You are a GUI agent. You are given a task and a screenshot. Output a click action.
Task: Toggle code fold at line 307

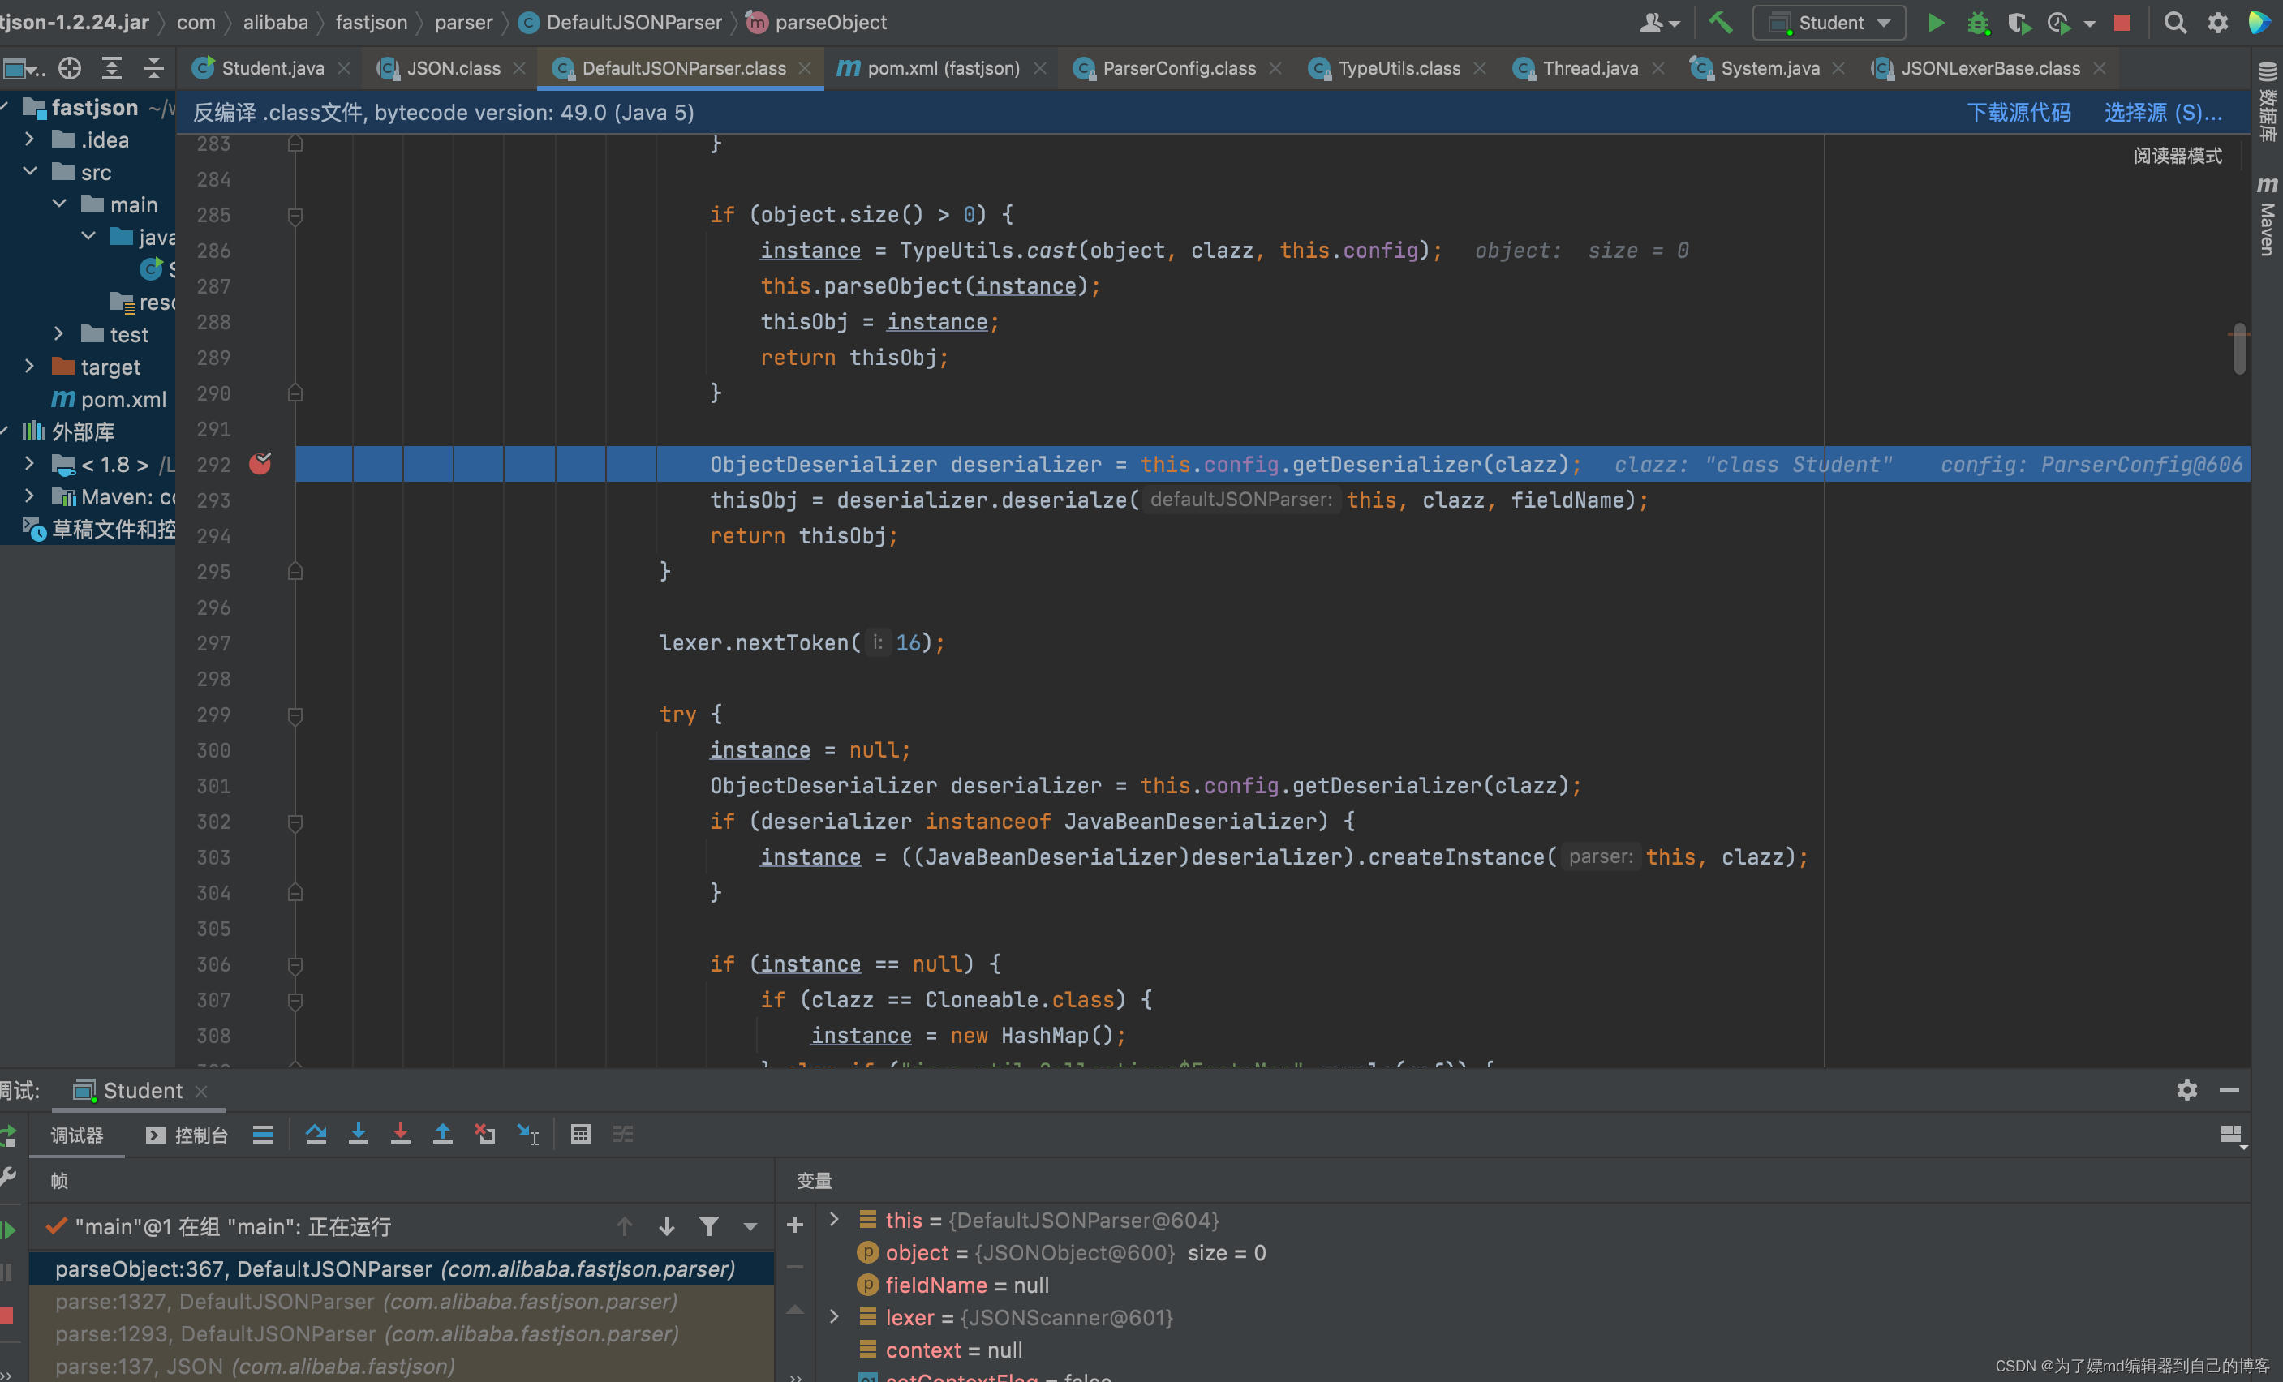(x=295, y=1000)
